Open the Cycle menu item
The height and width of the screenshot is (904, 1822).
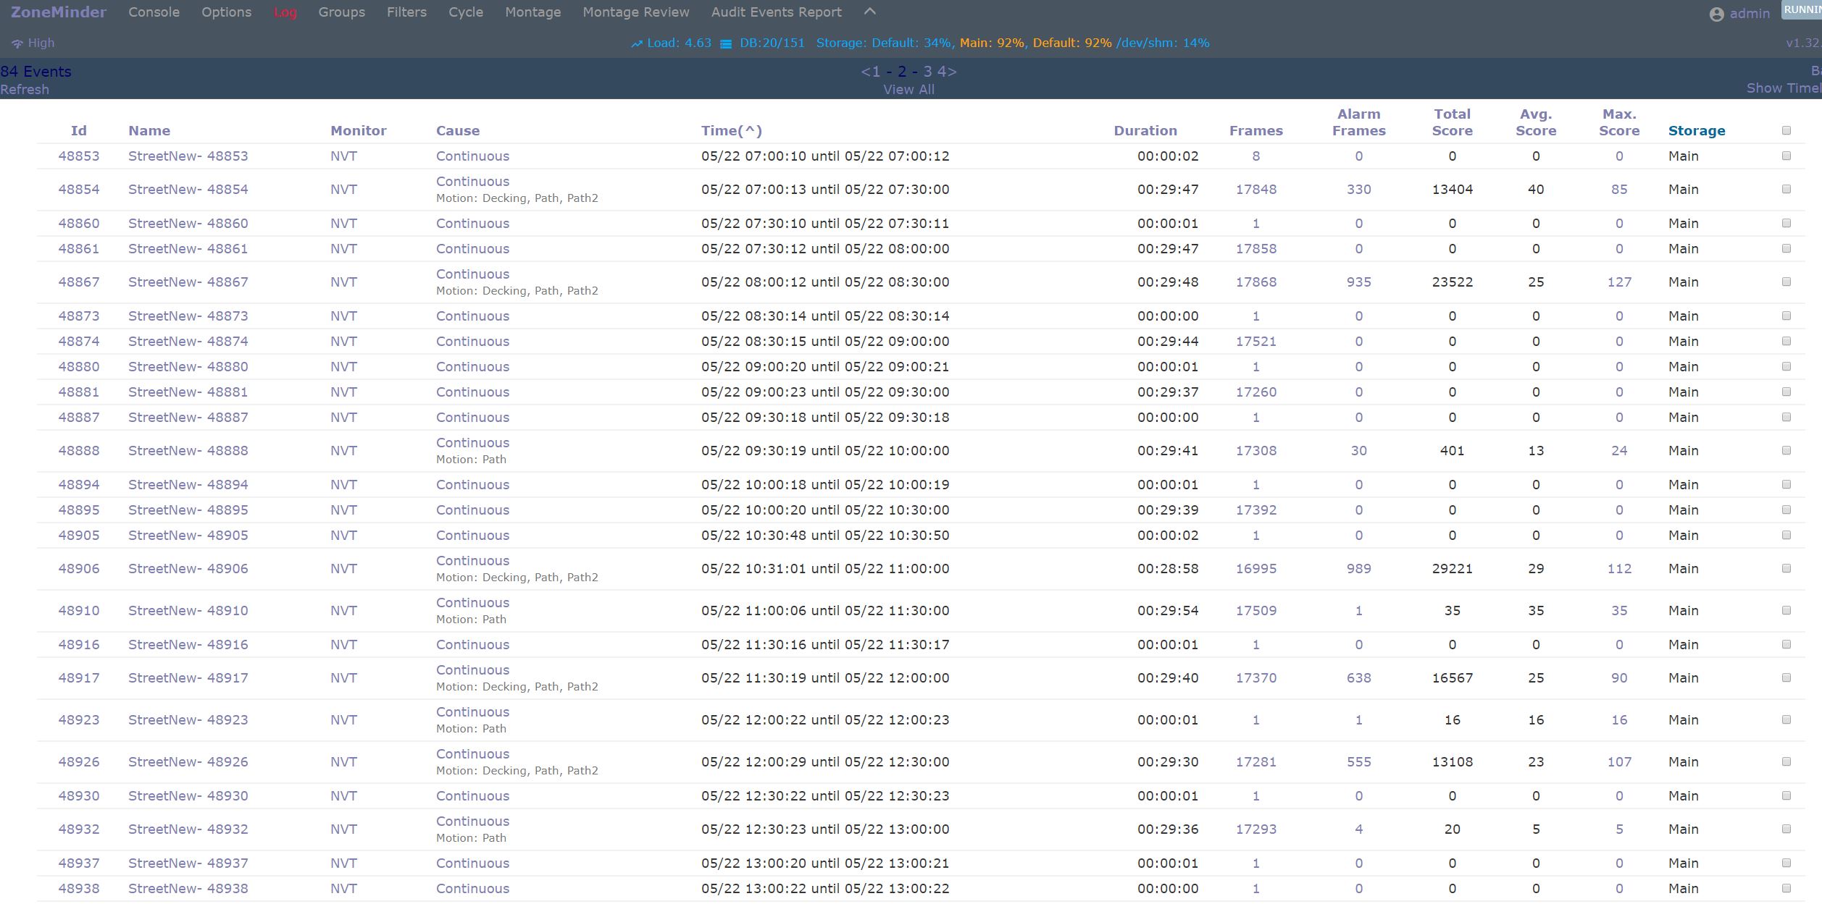[466, 12]
